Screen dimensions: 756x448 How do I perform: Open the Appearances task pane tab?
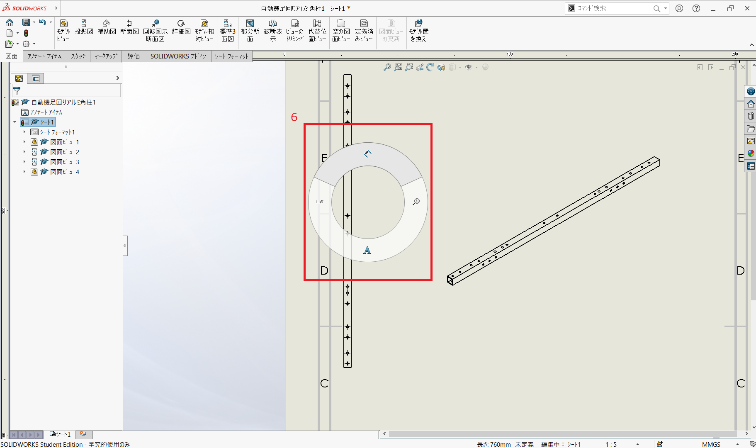(751, 153)
